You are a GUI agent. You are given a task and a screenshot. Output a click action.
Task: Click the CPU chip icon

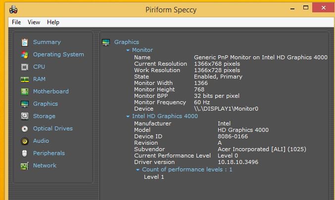click(25, 67)
